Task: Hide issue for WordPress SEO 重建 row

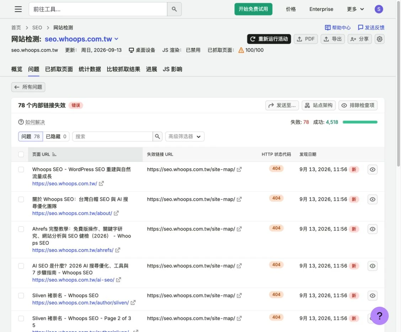Action: [372, 169]
